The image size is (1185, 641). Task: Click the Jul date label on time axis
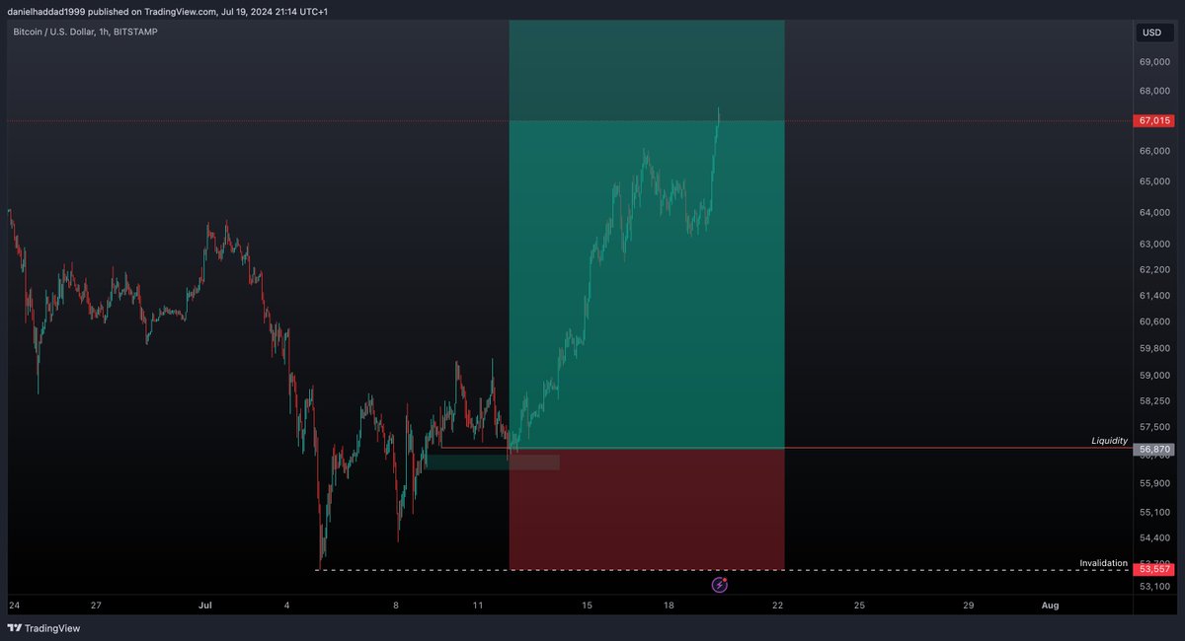click(x=206, y=605)
